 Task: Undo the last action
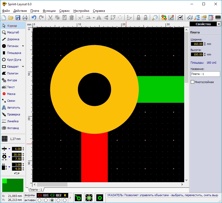(34, 18)
